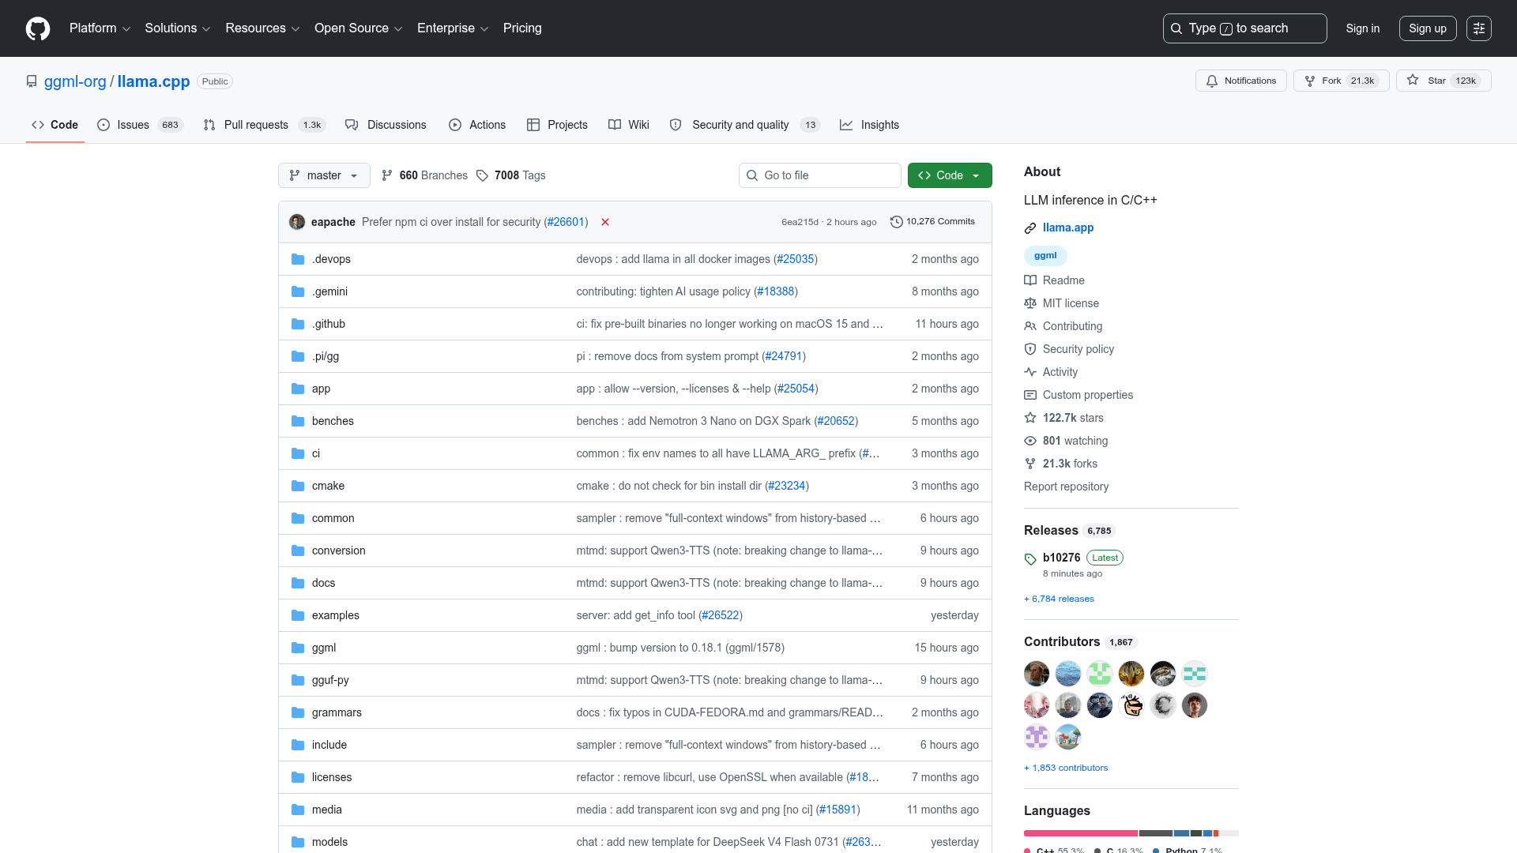Click the link icon beside llama.app
Image resolution: width=1517 pixels, height=853 pixels.
(x=1030, y=228)
